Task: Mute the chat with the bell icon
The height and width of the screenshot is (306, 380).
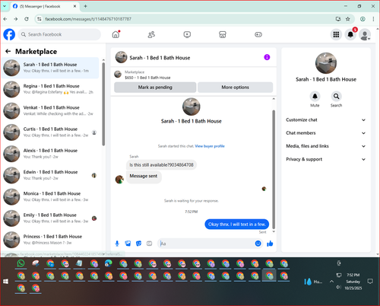Action: 315,97
